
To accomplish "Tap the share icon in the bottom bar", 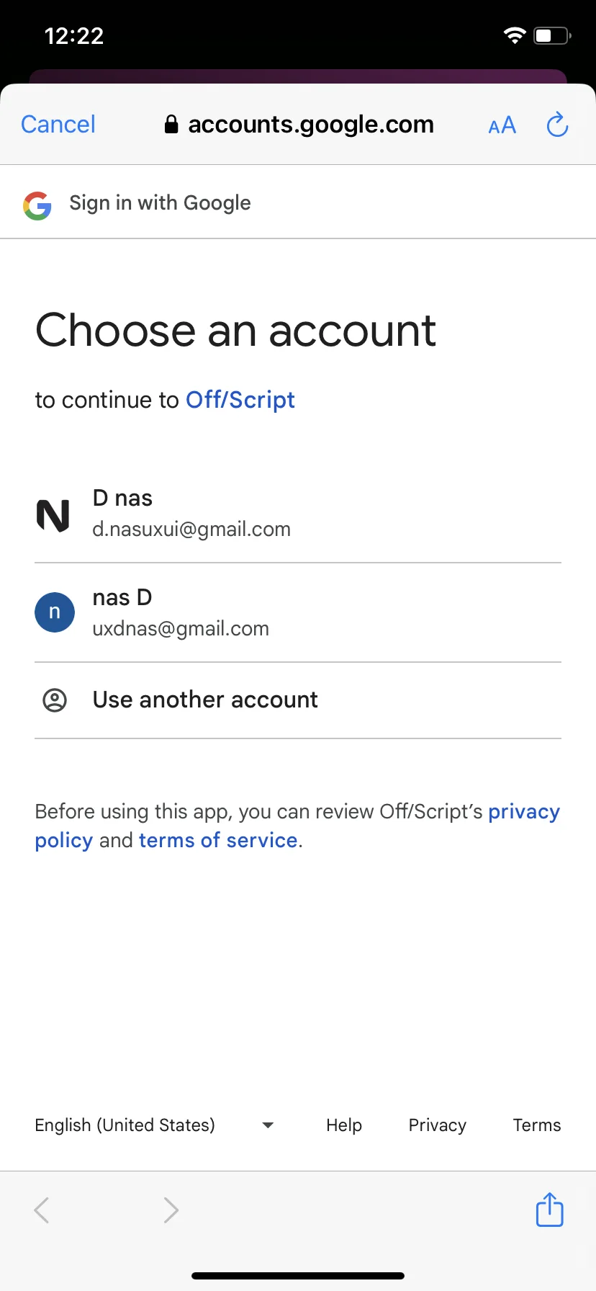I will pos(549,1209).
